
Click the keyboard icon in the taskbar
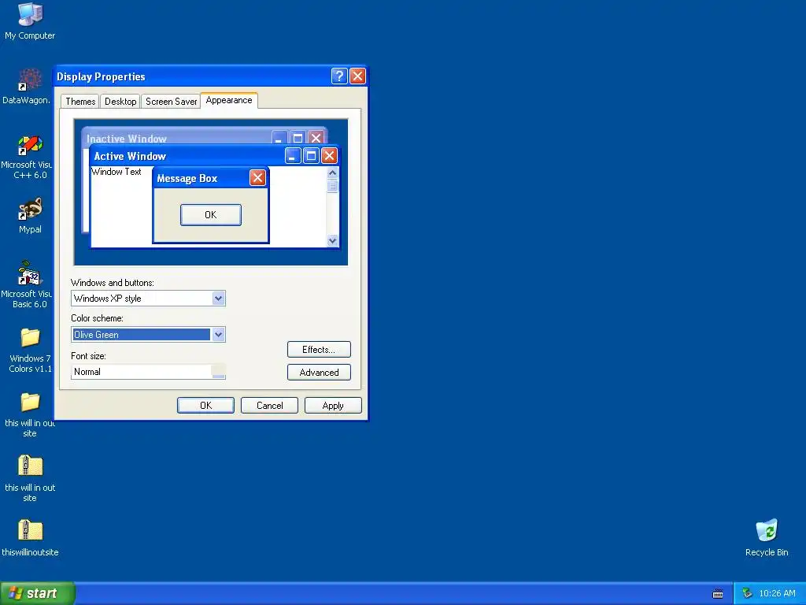coord(718,594)
